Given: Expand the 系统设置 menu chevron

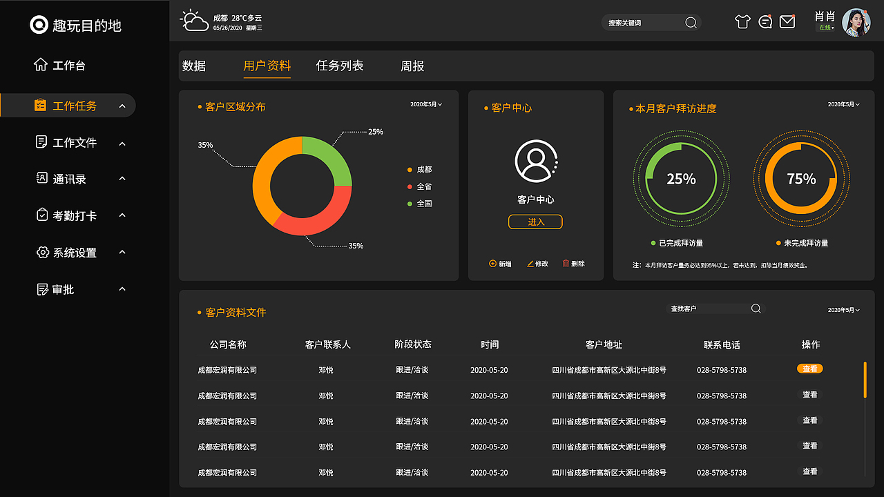Looking at the screenshot, I should pyautogui.click(x=122, y=252).
